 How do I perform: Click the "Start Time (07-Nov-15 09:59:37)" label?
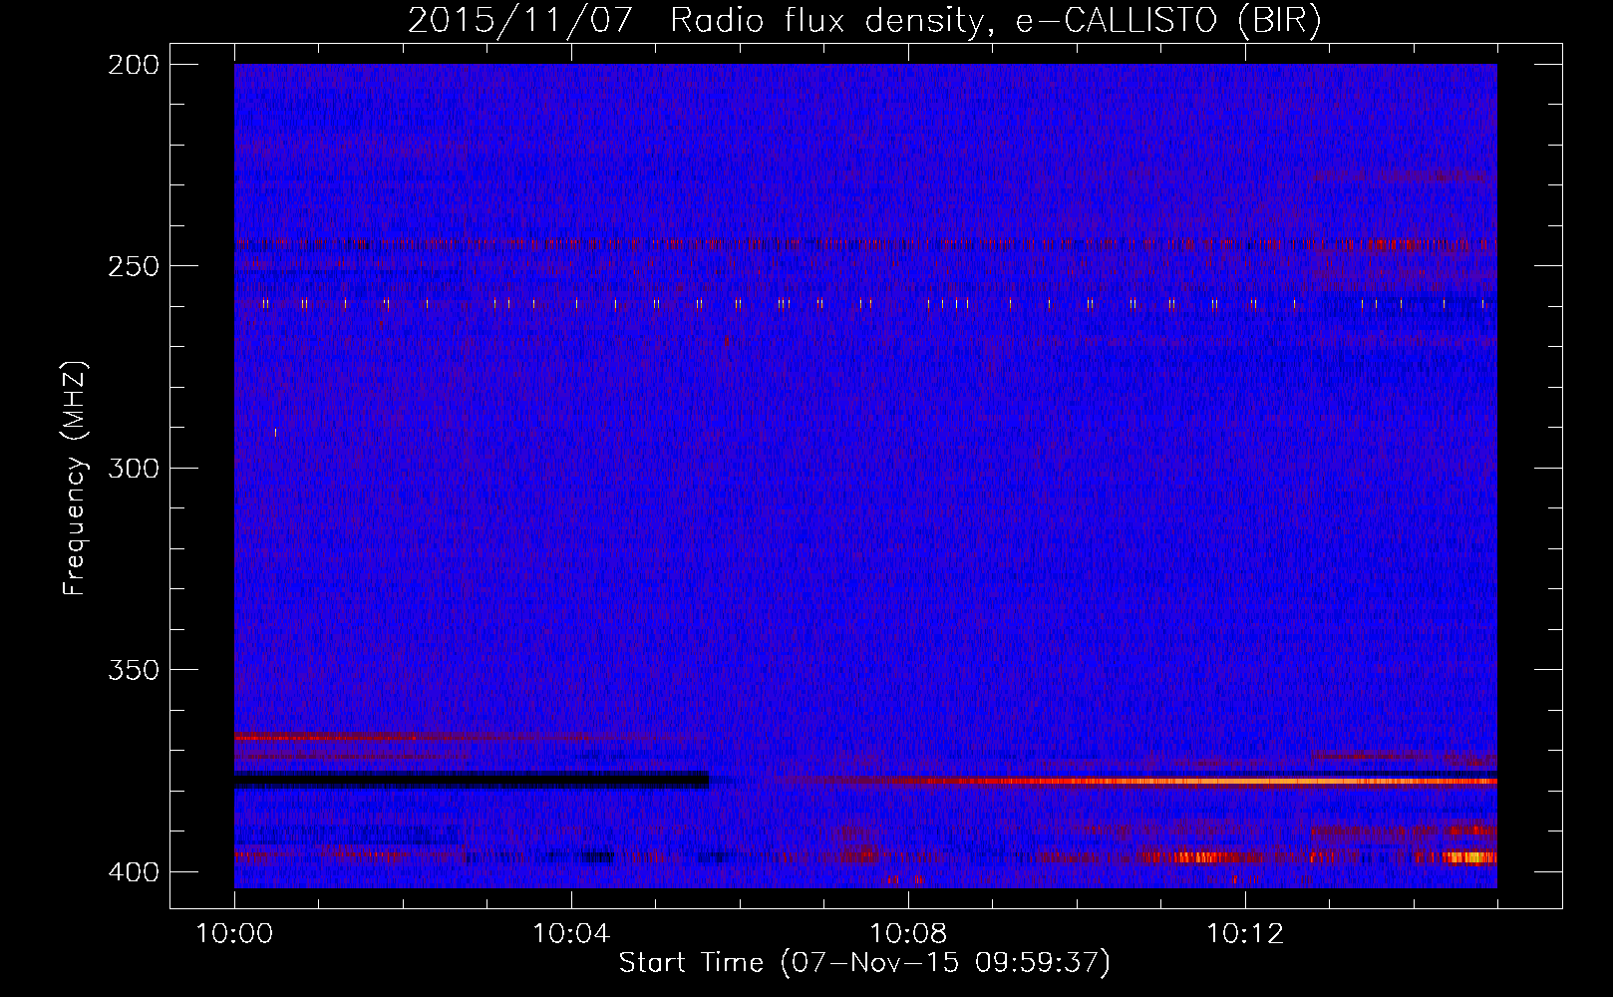point(864,963)
